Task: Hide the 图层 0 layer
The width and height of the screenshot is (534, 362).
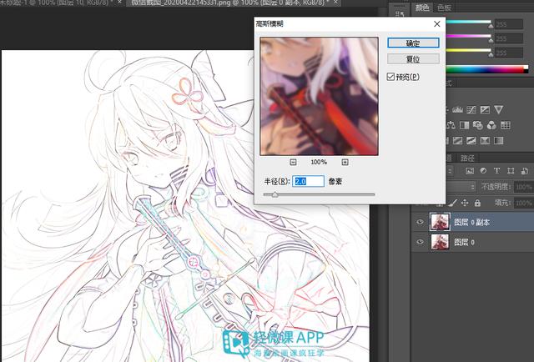Action: (x=420, y=242)
